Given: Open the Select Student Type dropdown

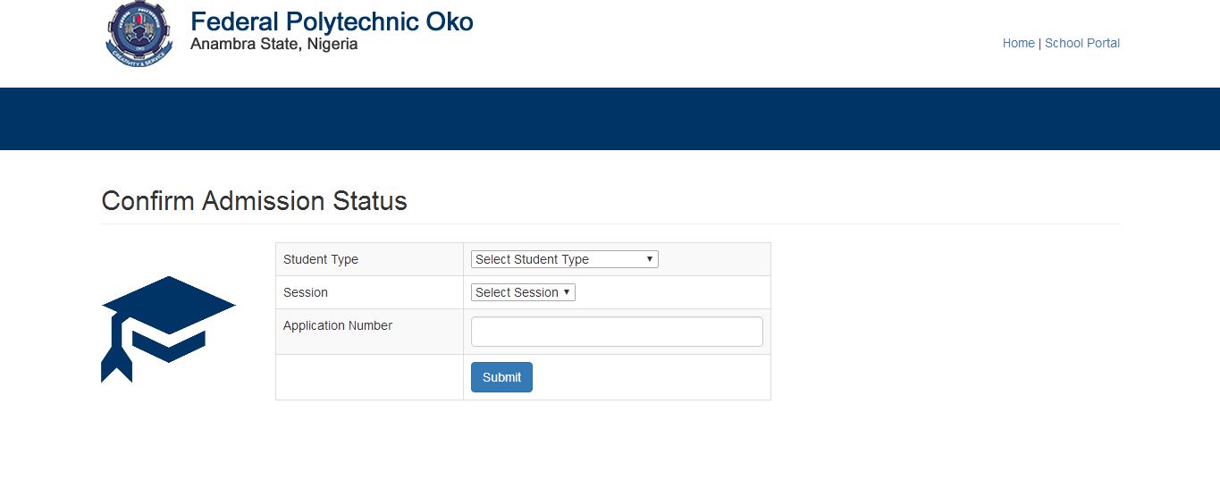Looking at the screenshot, I should 564,259.
